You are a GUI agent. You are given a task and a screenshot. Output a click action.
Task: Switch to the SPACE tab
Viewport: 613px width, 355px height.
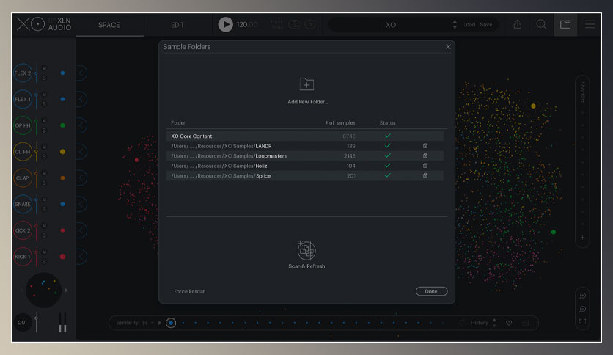109,25
